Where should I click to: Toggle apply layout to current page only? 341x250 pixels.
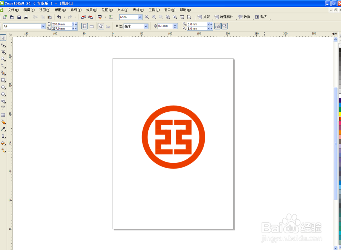pyautogui.click(x=108, y=26)
